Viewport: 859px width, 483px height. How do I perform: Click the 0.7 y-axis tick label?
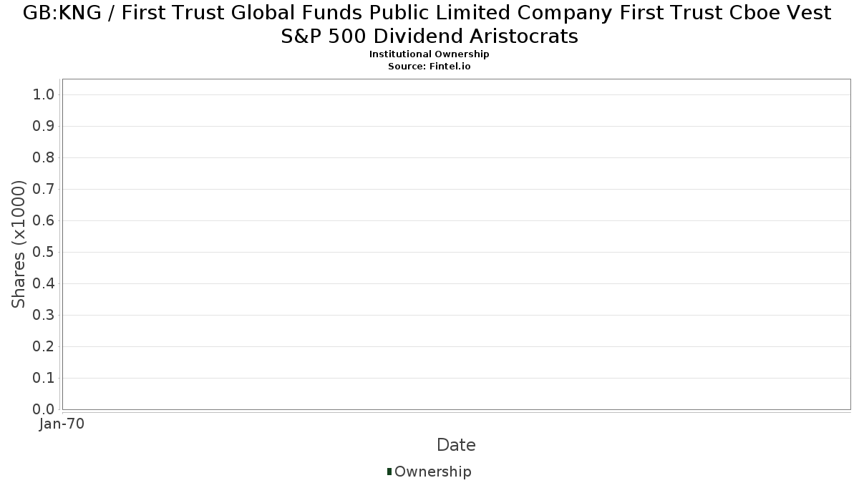pyautogui.click(x=44, y=190)
